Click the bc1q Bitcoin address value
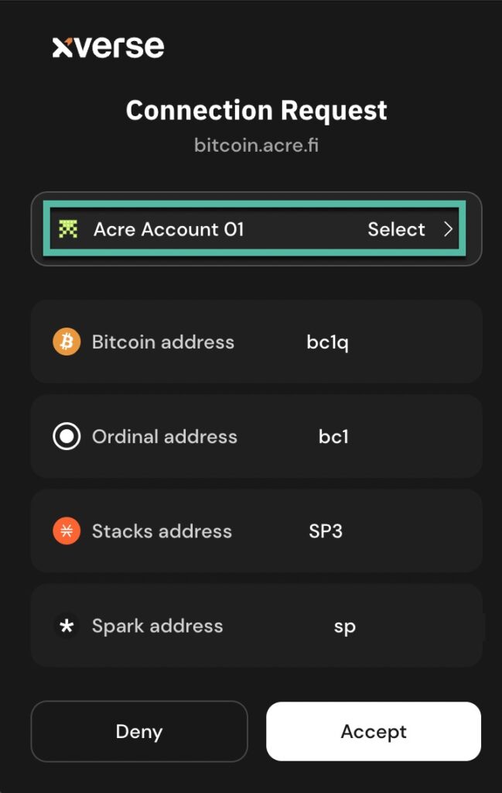Viewport: 502px width, 793px height. coord(327,342)
